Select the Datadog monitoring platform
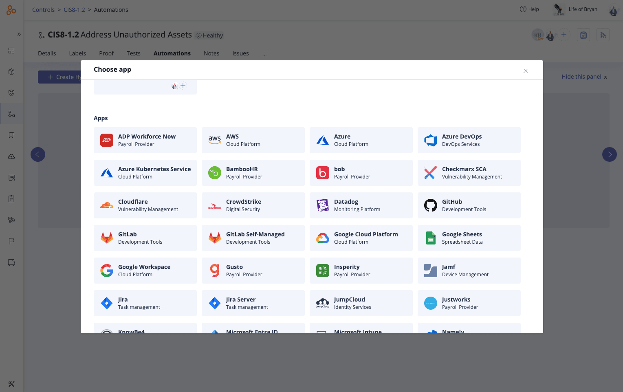This screenshot has width=623, height=392. click(x=361, y=205)
